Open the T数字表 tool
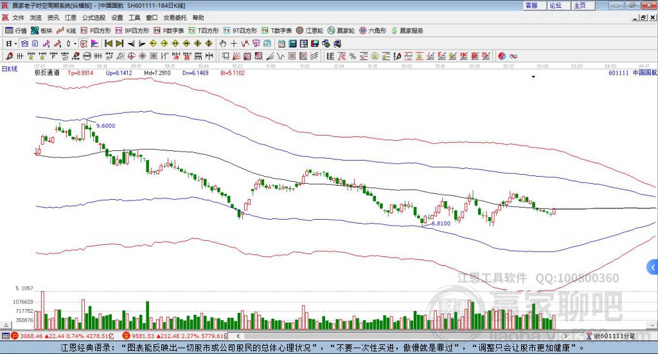The image size is (658, 354). tap(277, 31)
